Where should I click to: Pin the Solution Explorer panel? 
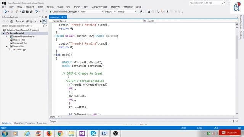pyautogui.click(x=43, y=17)
